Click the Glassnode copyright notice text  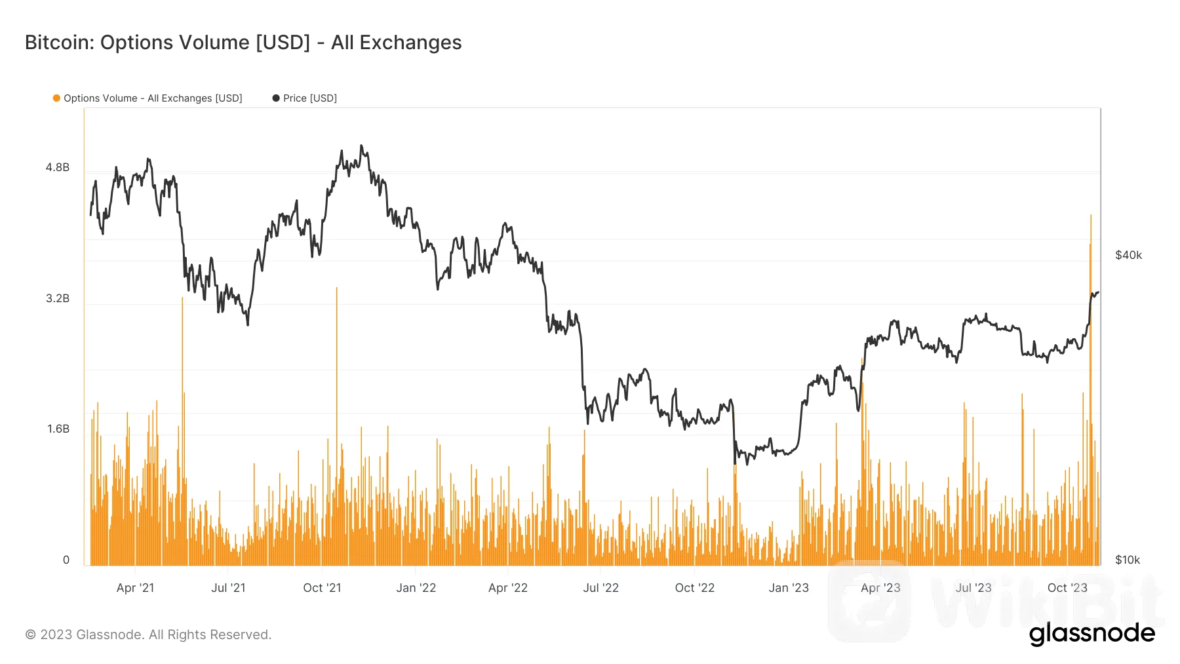pyautogui.click(x=148, y=635)
